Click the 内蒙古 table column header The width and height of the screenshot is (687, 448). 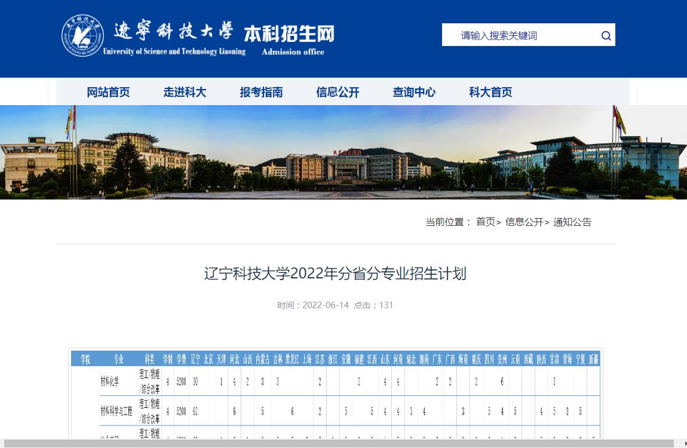[262, 359]
